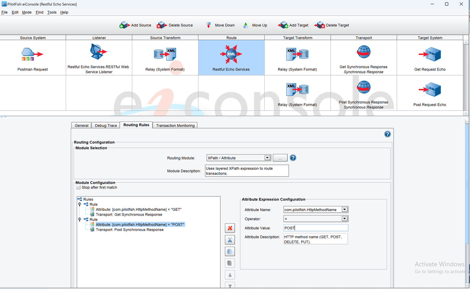
Task: Select the Restful Echo Services route icon
Action: tap(231, 54)
